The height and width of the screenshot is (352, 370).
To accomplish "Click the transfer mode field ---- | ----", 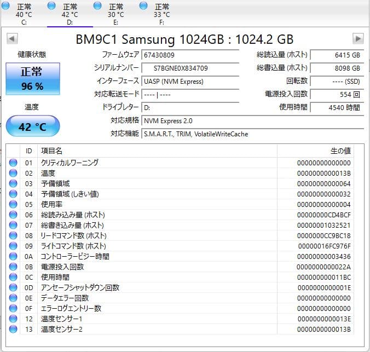I will [x=190, y=95].
